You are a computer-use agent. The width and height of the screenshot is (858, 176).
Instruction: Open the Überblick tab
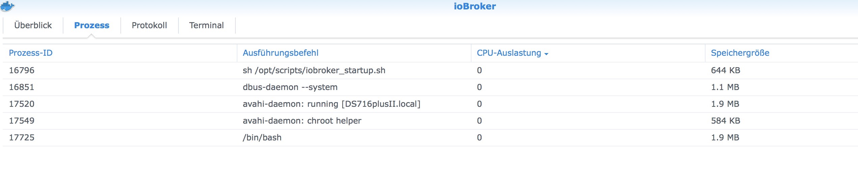point(33,26)
